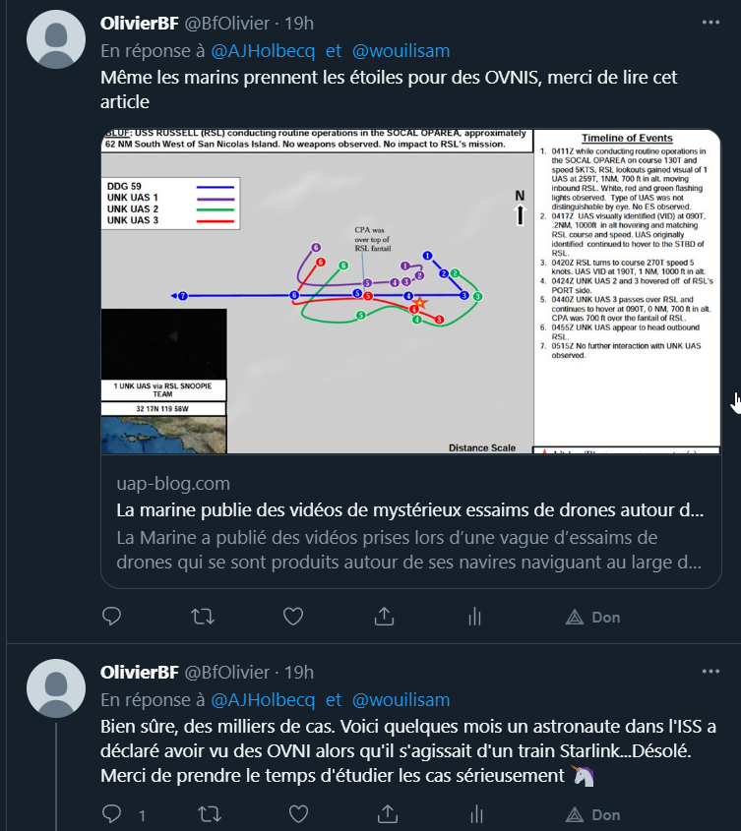This screenshot has width=741, height=831.
Task: Click Don tip button on second tweet
Action: [x=593, y=814]
